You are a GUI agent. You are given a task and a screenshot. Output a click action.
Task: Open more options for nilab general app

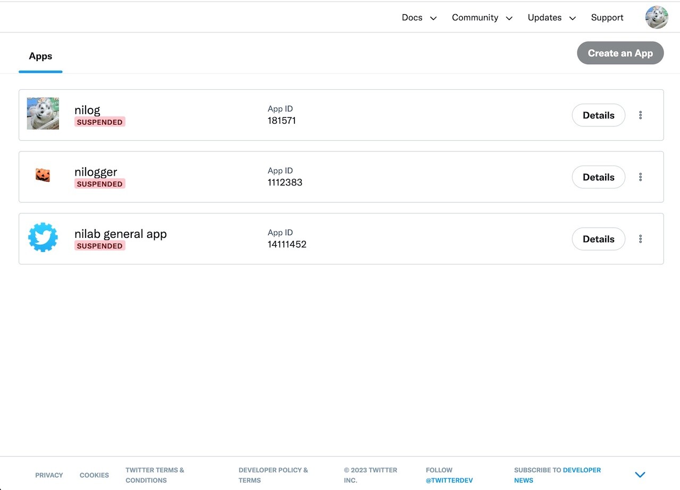[x=641, y=239]
